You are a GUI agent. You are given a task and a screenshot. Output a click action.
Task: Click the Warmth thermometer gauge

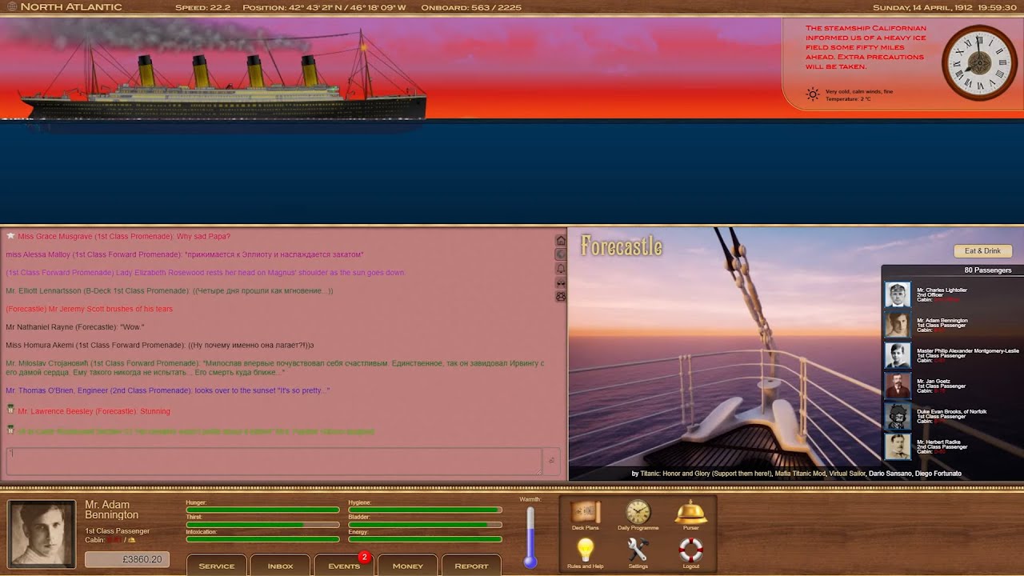(530, 536)
